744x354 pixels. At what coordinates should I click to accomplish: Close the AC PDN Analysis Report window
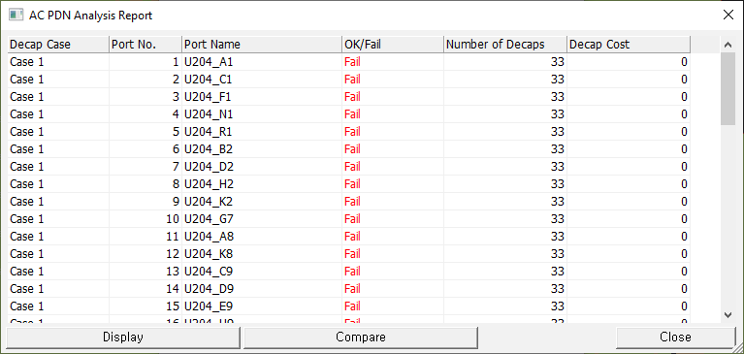[x=728, y=15]
